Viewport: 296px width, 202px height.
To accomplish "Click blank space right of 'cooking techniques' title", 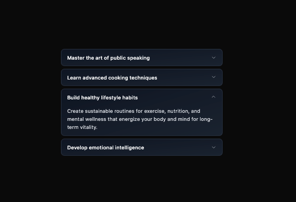I will [x=184, y=77].
